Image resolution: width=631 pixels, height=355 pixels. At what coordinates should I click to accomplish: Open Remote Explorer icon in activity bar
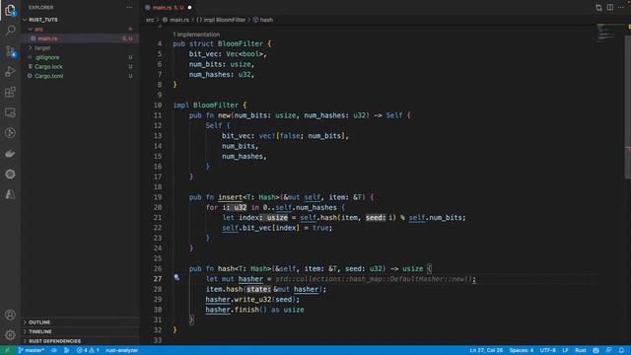10,112
